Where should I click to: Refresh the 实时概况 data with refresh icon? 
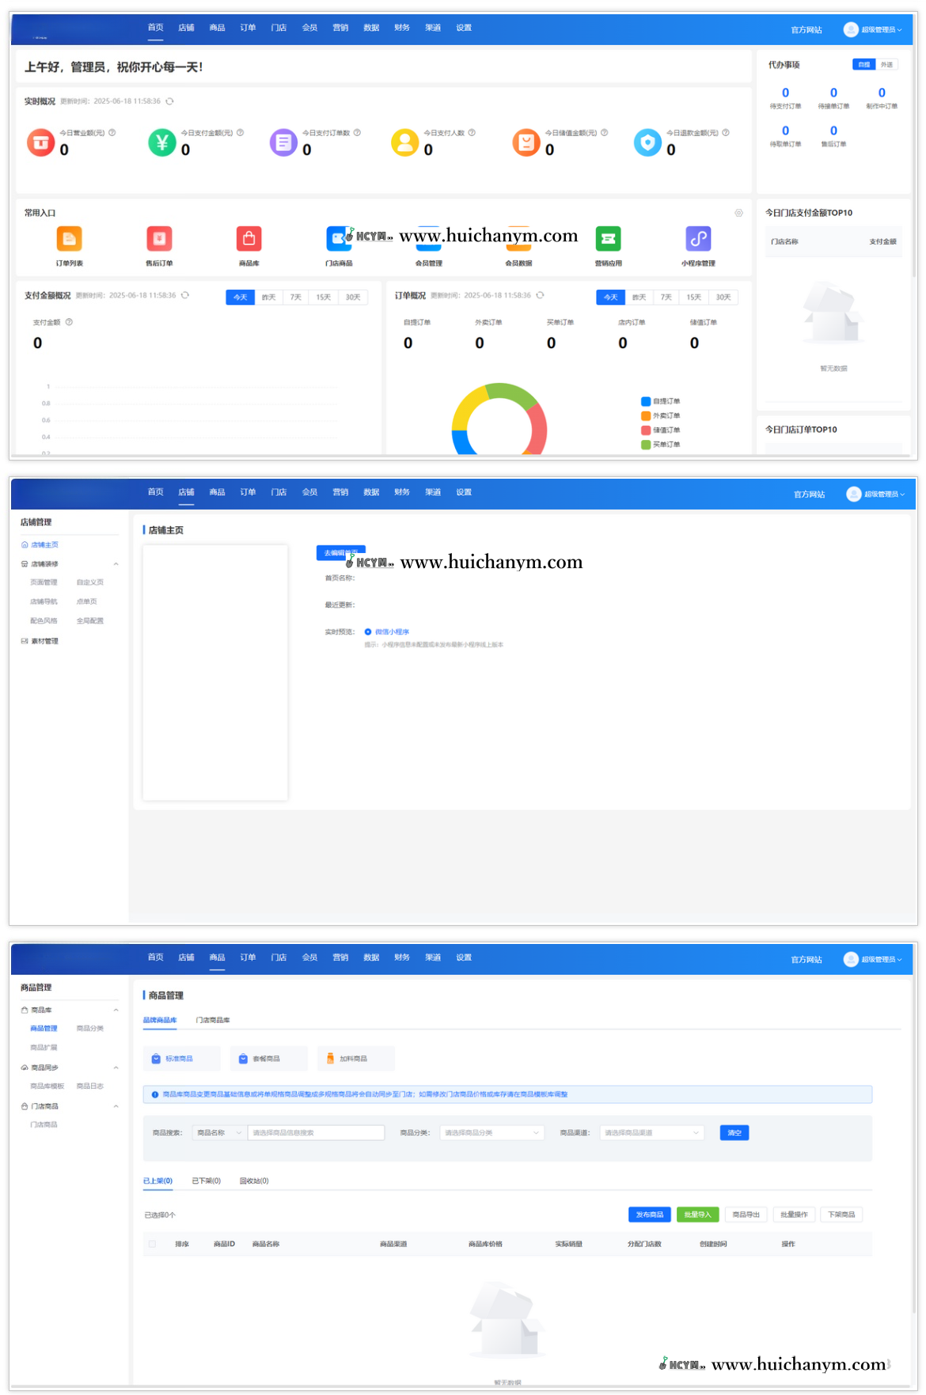click(169, 101)
